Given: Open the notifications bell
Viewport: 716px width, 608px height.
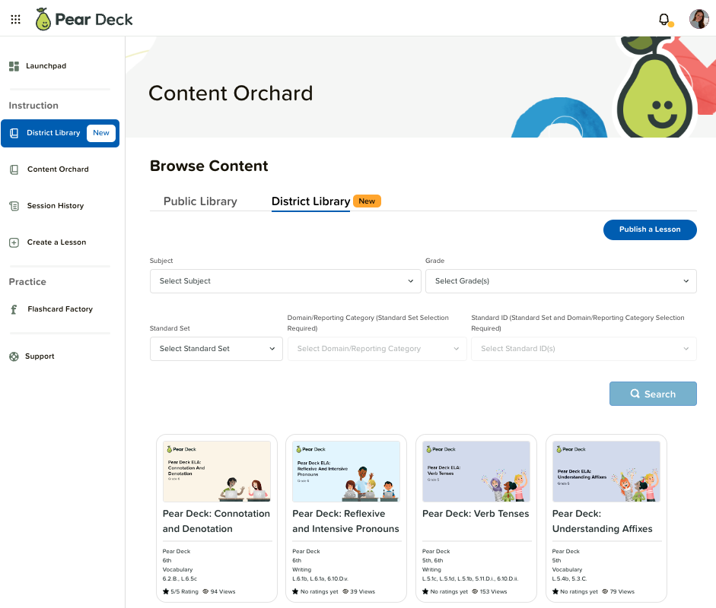Looking at the screenshot, I should tap(663, 18).
